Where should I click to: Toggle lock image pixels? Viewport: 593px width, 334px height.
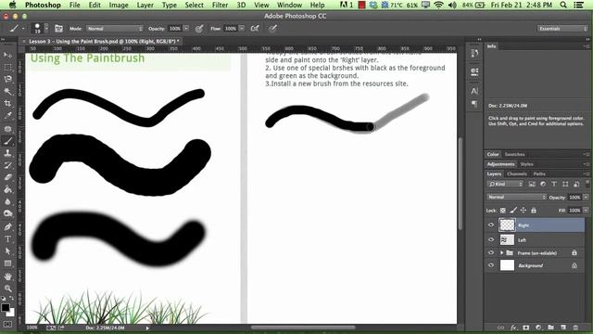(513, 211)
